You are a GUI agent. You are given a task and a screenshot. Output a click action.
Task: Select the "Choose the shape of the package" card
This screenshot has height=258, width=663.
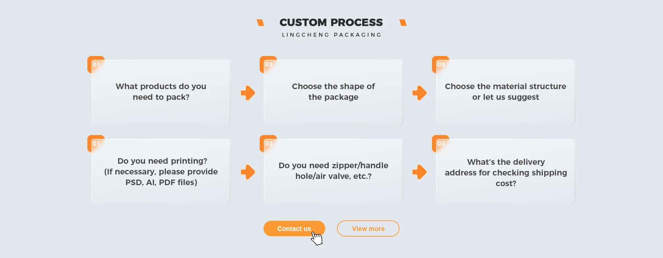333,92
